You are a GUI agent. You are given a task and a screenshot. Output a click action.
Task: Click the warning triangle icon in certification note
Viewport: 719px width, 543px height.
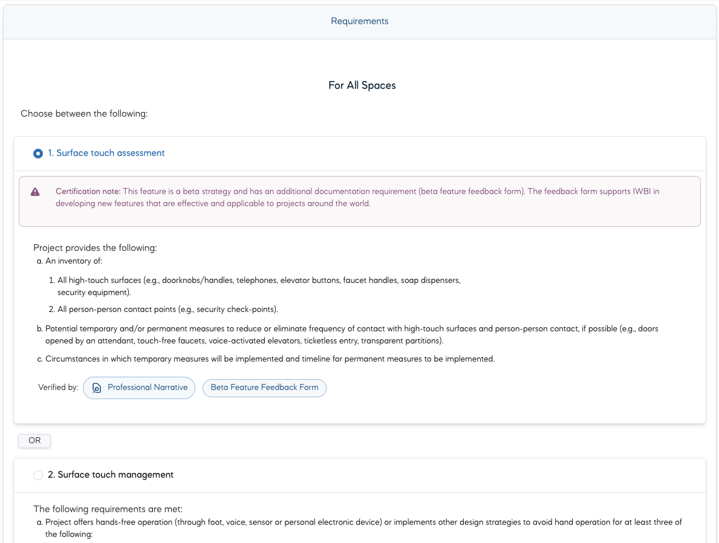(35, 192)
